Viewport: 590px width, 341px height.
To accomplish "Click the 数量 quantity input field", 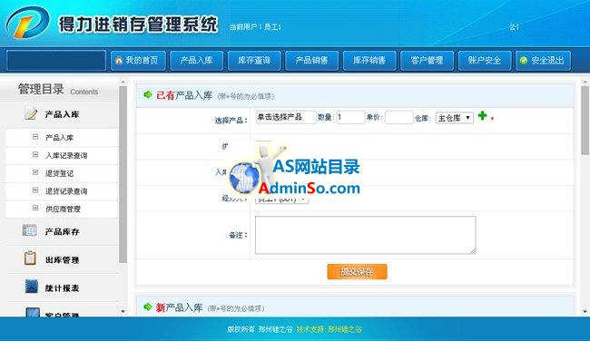I will coord(350,117).
